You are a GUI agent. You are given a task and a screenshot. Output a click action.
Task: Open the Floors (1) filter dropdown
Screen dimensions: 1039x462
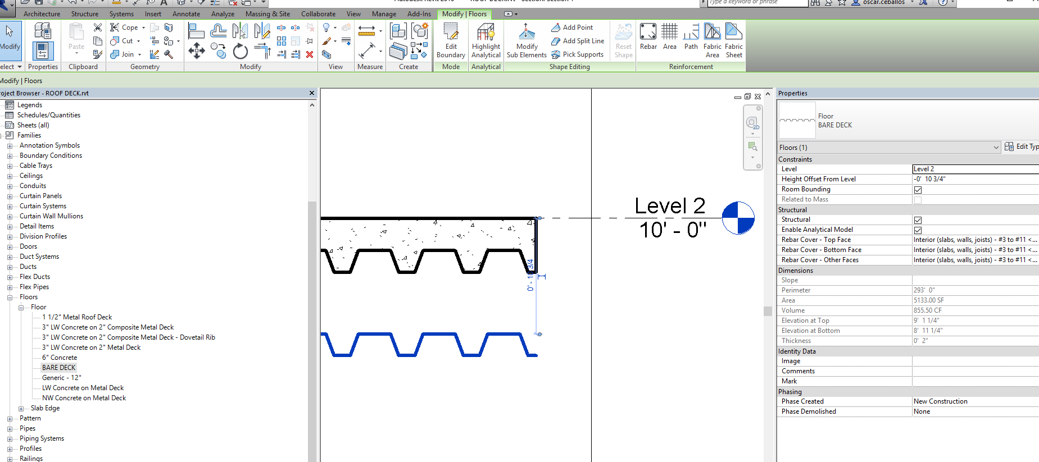click(888, 148)
